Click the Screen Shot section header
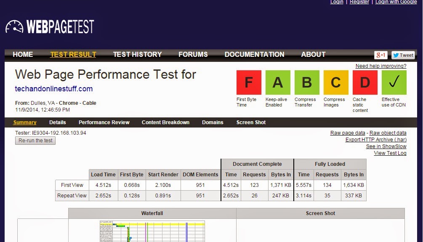This screenshot has width=423, height=242. click(x=320, y=213)
